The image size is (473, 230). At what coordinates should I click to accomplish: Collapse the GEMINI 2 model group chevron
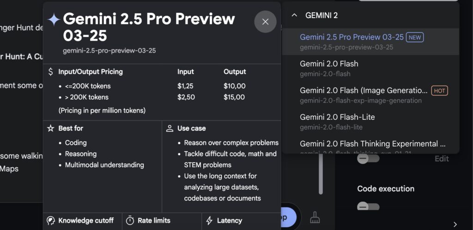tap(294, 15)
